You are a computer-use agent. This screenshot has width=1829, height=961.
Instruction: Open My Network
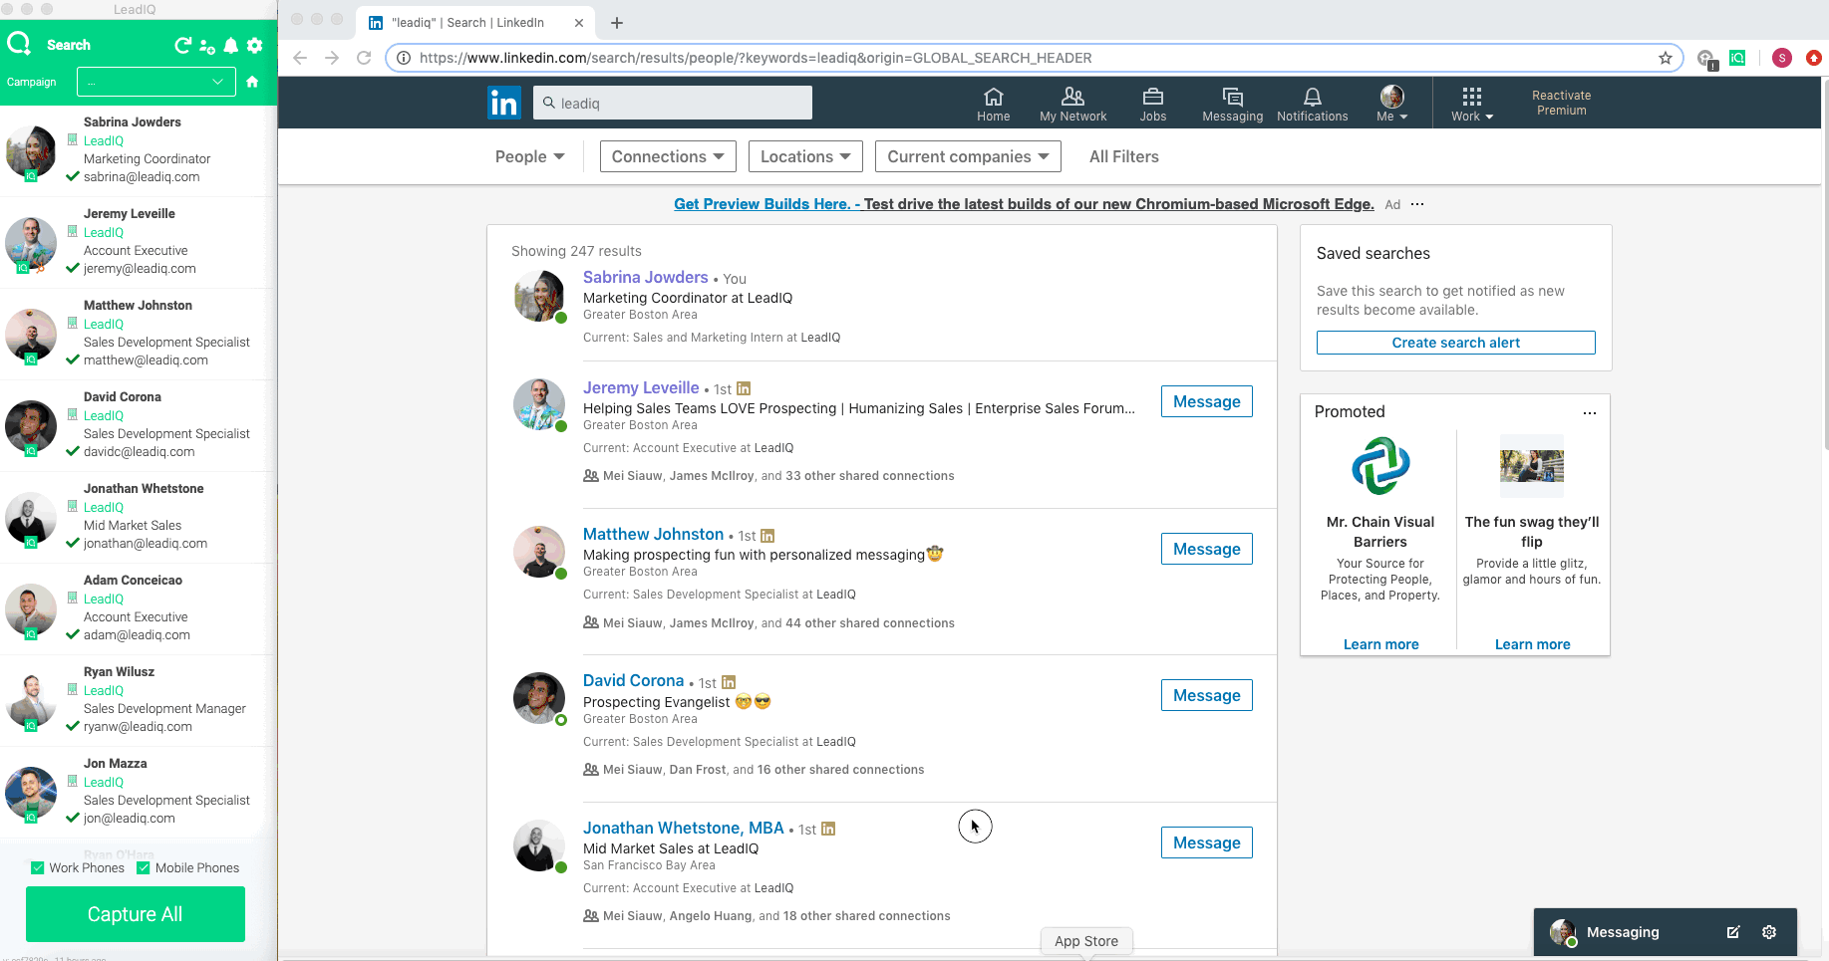click(x=1072, y=104)
